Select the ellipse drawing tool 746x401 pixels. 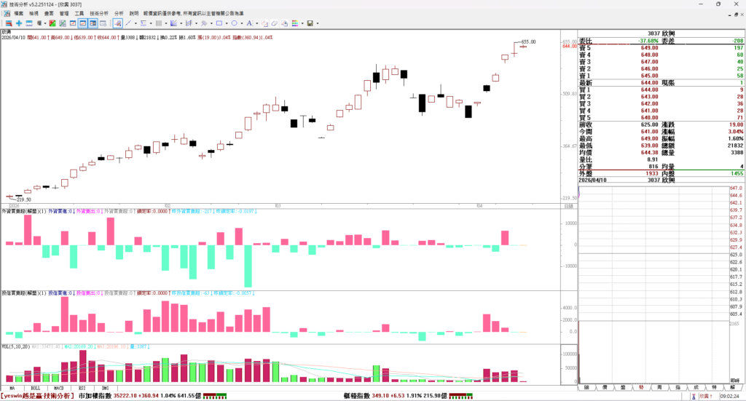pos(234,23)
